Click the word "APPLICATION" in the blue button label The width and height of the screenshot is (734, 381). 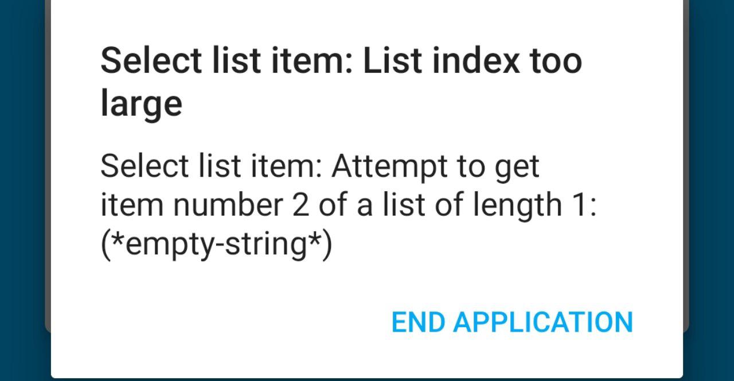click(x=542, y=322)
